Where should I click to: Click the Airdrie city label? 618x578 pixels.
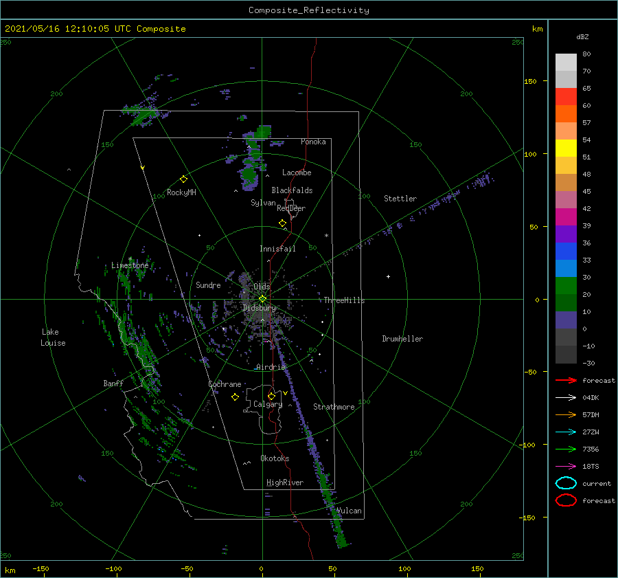tap(271, 367)
